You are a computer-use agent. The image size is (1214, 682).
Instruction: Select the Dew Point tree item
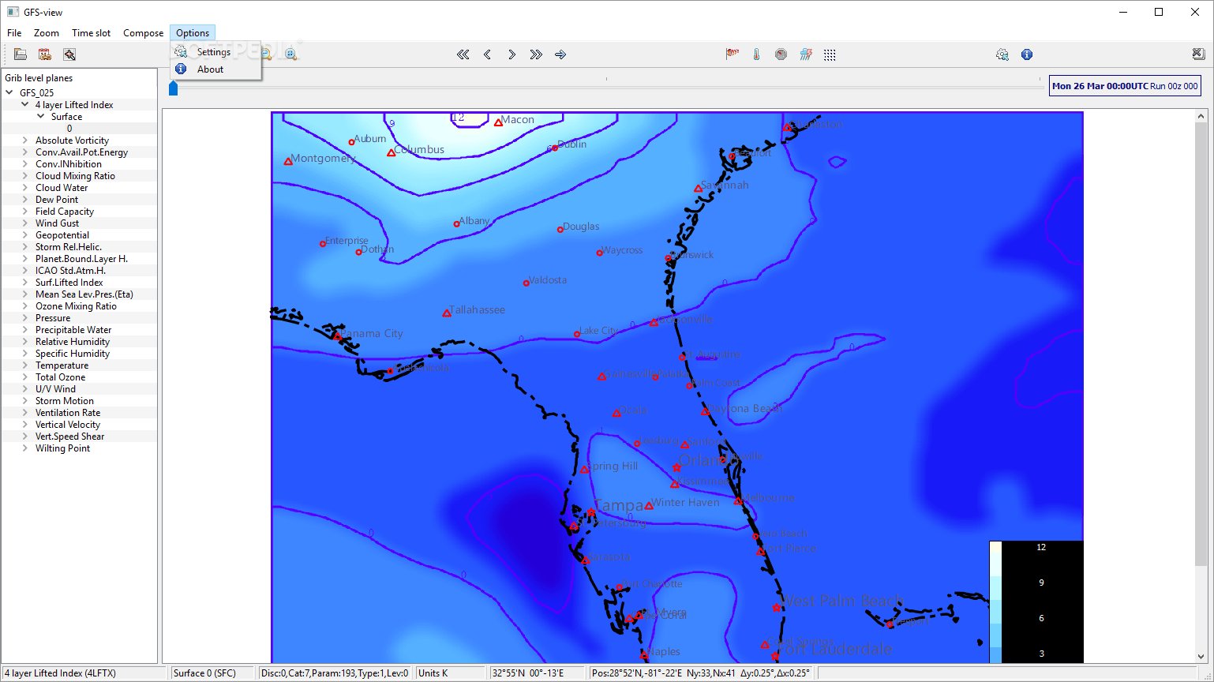pos(57,200)
